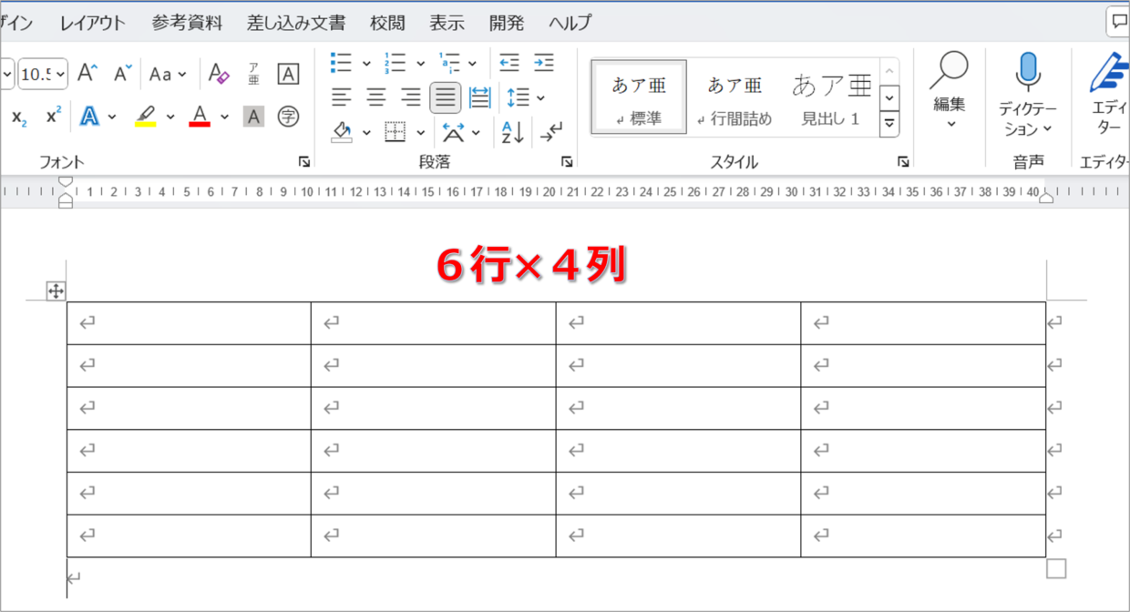Viewport: 1130px width, 612px height.
Task: Click the table move handle icon
Action: [x=56, y=291]
